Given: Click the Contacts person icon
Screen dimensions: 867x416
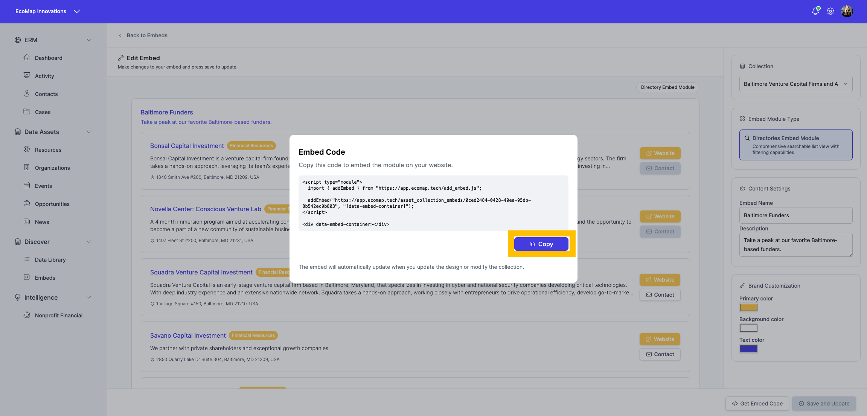Looking at the screenshot, I should point(27,93).
